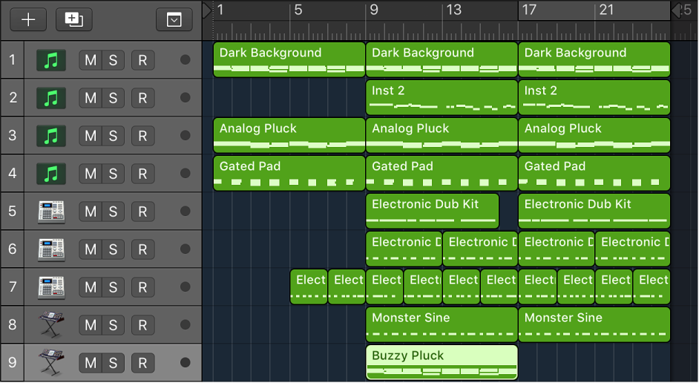699x383 pixels.
Task: Mute track 5 drum track
Action: (91, 212)
